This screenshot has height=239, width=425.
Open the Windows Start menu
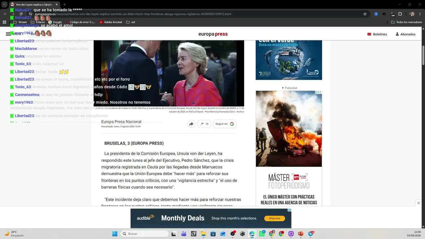[115, 234]
